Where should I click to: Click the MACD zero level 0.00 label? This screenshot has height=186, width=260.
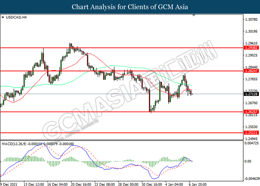(x=248, y=161)
